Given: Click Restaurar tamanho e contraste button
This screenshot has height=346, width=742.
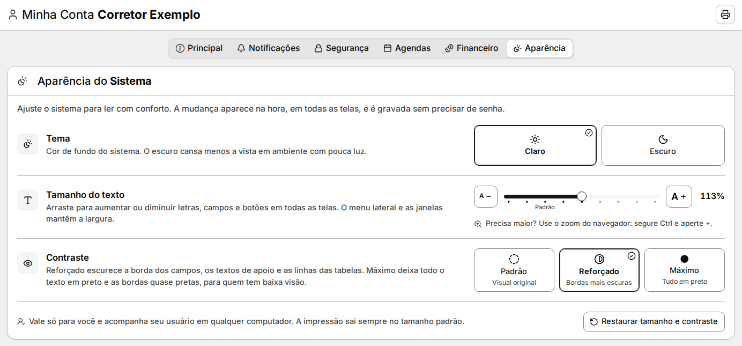Looking at the screenshot, I should coord(654,322).
